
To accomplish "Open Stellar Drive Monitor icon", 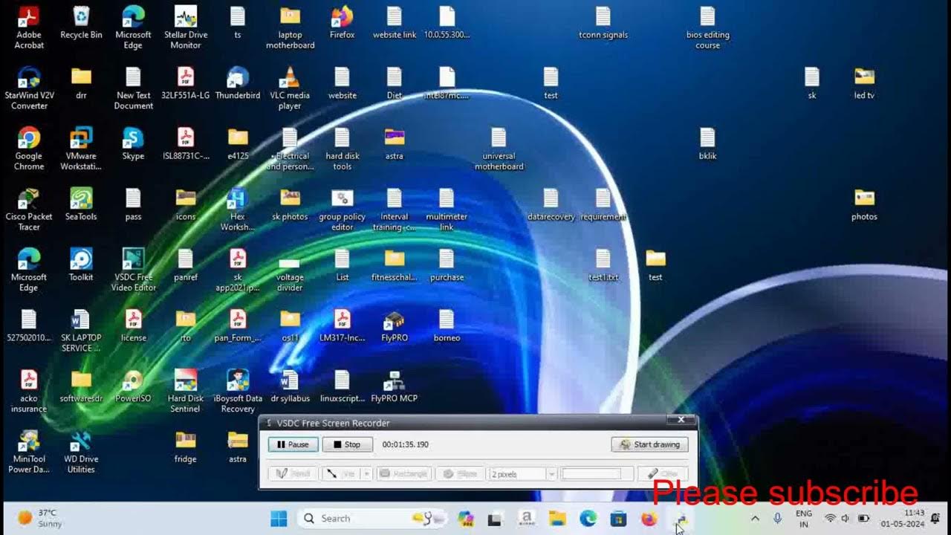I will 185,27.
